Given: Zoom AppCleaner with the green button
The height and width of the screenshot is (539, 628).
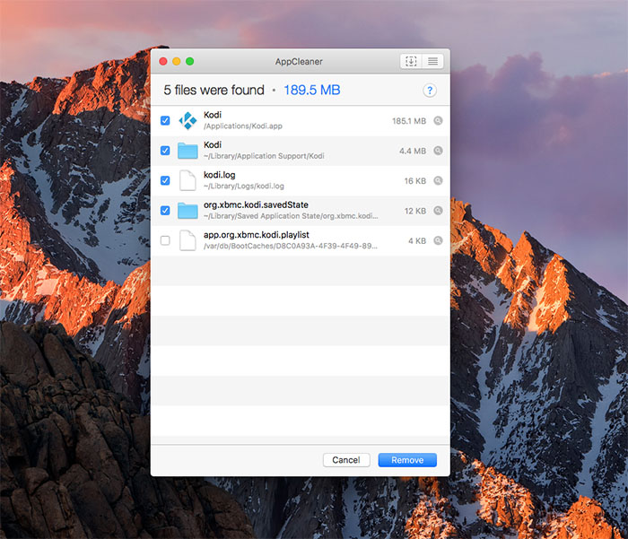Looking at the screenshot, I should point(190,61).
